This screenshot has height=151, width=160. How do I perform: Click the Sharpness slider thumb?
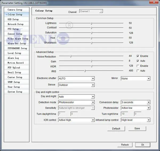tap(92, 43)
